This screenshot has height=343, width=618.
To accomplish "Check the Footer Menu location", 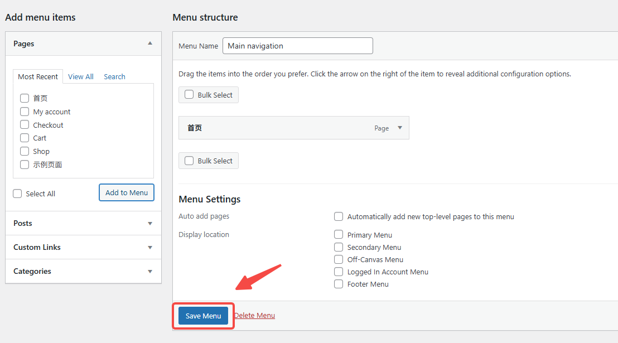I will coord(339,284).
